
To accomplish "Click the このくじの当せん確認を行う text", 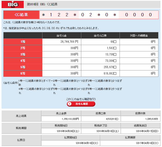I will [81, 99].
